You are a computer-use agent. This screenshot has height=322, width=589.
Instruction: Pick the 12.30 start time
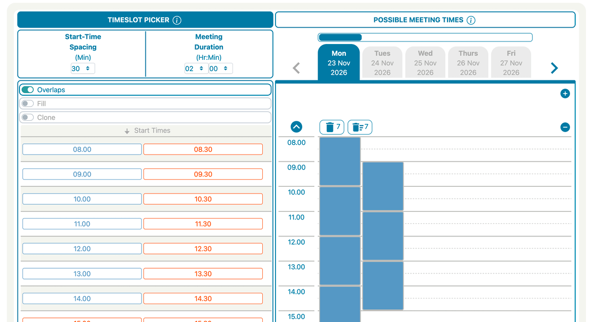tap(203, 249)
